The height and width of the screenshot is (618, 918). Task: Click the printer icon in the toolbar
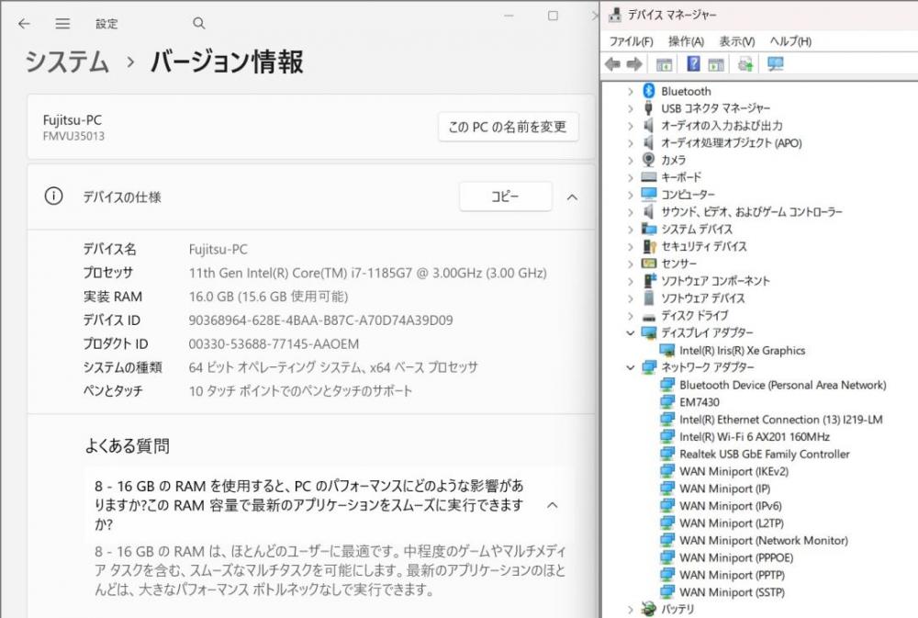pyautogui.click(x=745, y=64)
